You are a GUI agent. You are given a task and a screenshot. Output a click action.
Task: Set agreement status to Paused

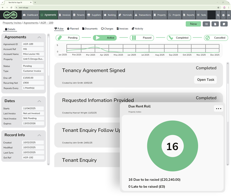[x=142, y=38]
